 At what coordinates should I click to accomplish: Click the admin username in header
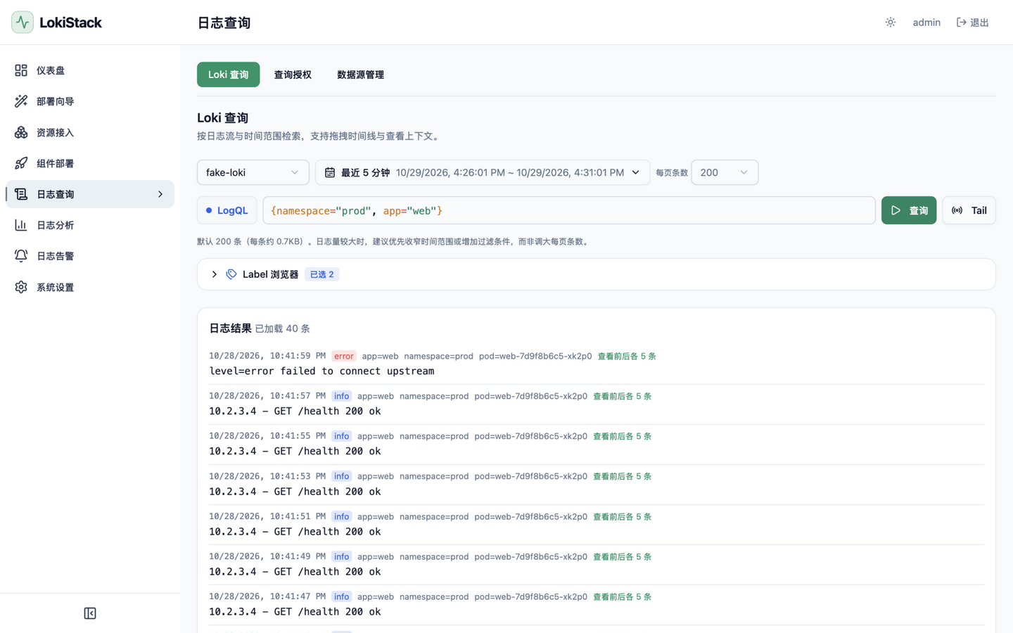tap(926, 23)
